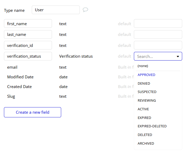Click the last_name field name box
189x153 pixels.
pos(28,35)
